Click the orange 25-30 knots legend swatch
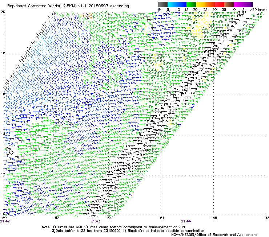The width and height of the screenshot is (269, 237). click(210, 5)
